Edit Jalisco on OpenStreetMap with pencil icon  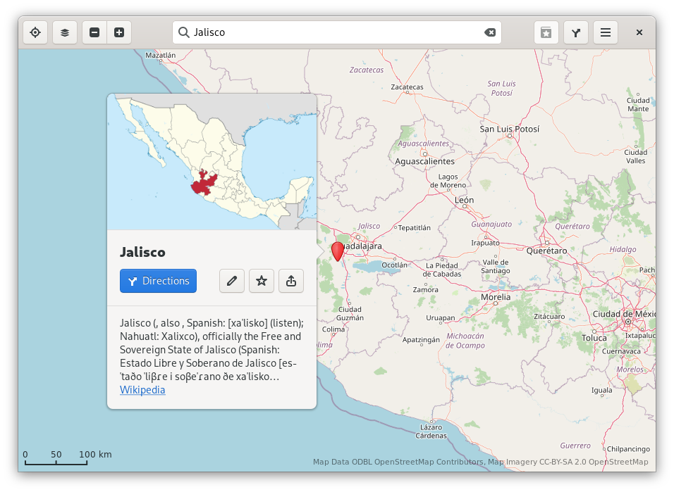coord(232,281)
